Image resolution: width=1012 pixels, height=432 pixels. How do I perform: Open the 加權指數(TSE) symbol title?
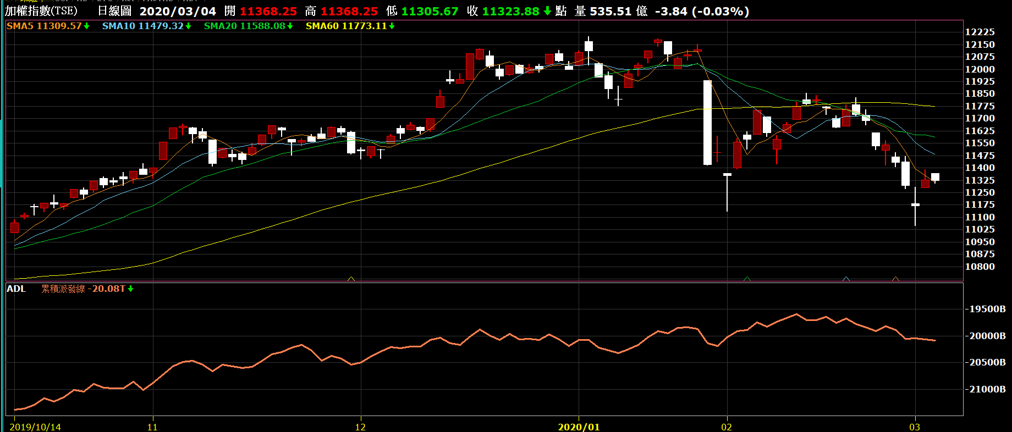pyautogui.click(x=41, y=12)
